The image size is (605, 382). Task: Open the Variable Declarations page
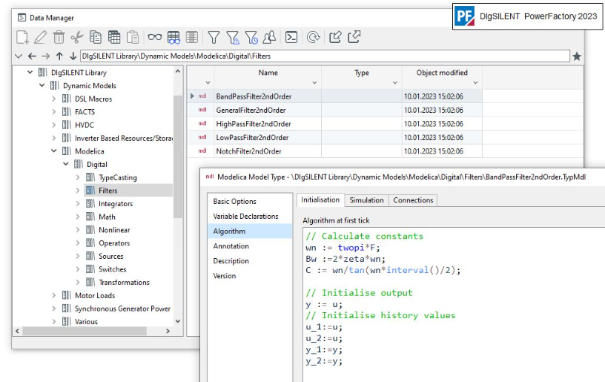click(x=245, y=217)
